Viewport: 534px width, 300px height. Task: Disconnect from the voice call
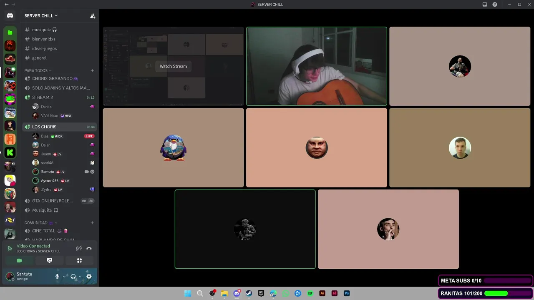(89, 248)
